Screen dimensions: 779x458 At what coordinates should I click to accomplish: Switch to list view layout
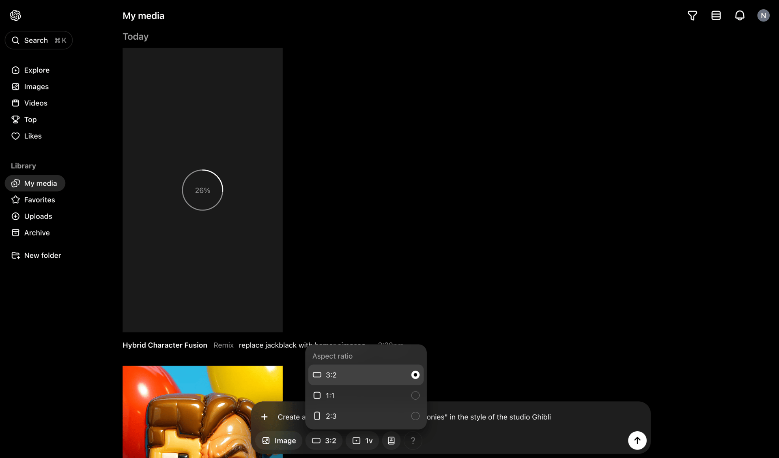pos(715,15)
